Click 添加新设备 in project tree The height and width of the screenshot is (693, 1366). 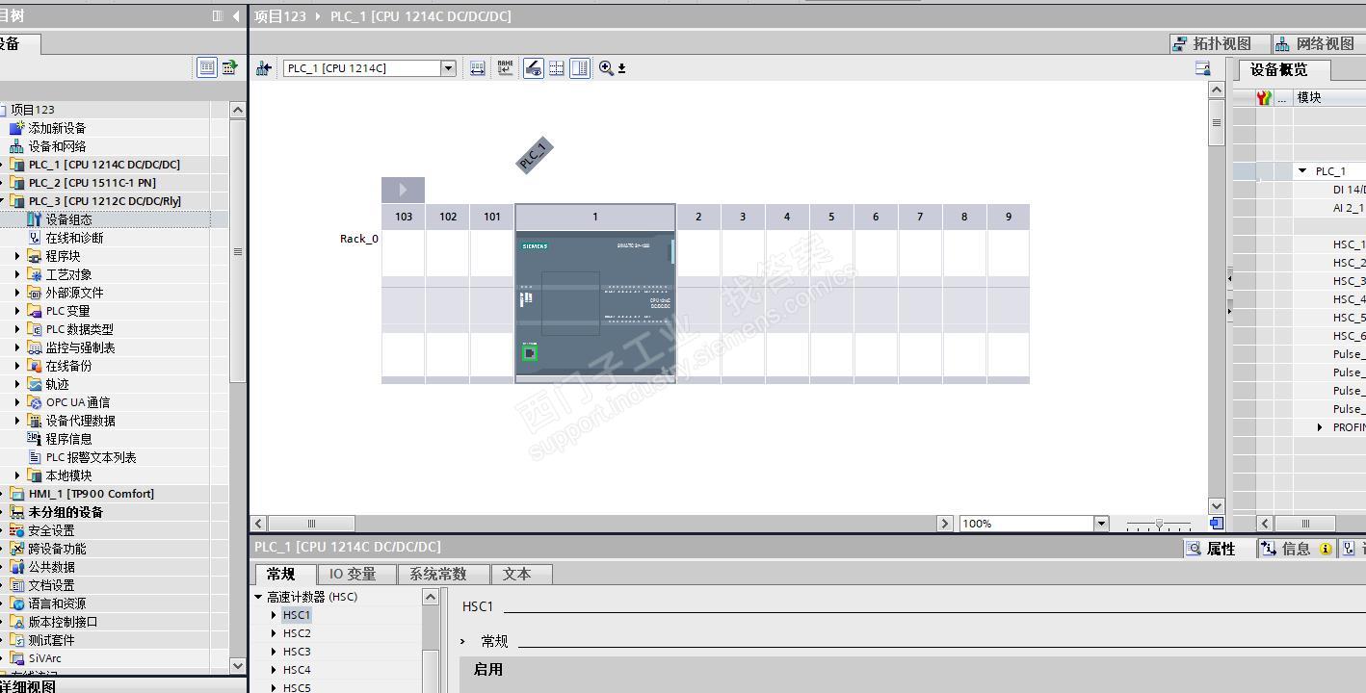click(57, 128)
